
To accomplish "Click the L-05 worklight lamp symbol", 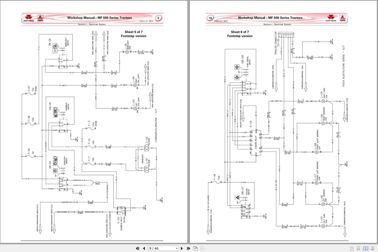I will [127, 52].
